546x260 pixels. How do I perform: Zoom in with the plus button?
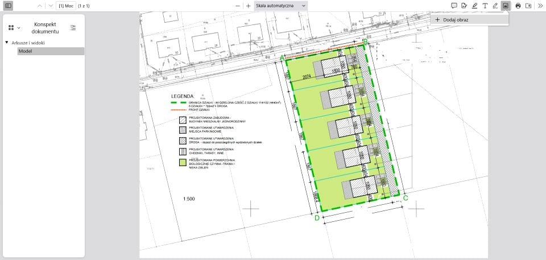point(249,6)
